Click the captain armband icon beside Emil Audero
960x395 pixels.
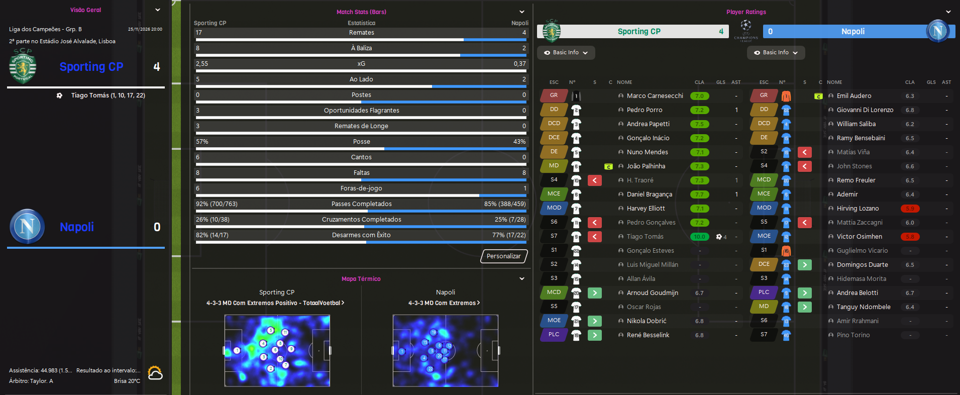[818, 96]
